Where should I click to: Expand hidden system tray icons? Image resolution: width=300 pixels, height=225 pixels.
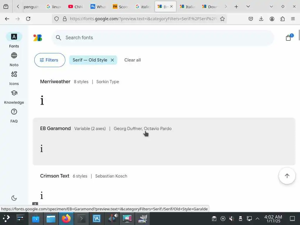tap(258, 219)
